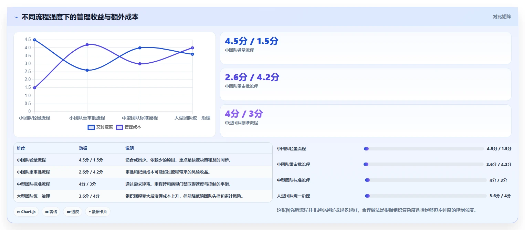Click the lightning icon beside the title
This screenshot has width=525, height=230.
click(x=16, y=17)
